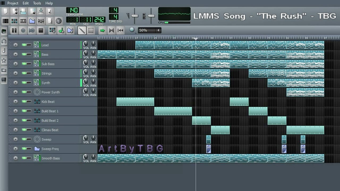Viewport: 340px width, 191px height.
Task: Show the FX Mixer
Action: pos(41,21)
